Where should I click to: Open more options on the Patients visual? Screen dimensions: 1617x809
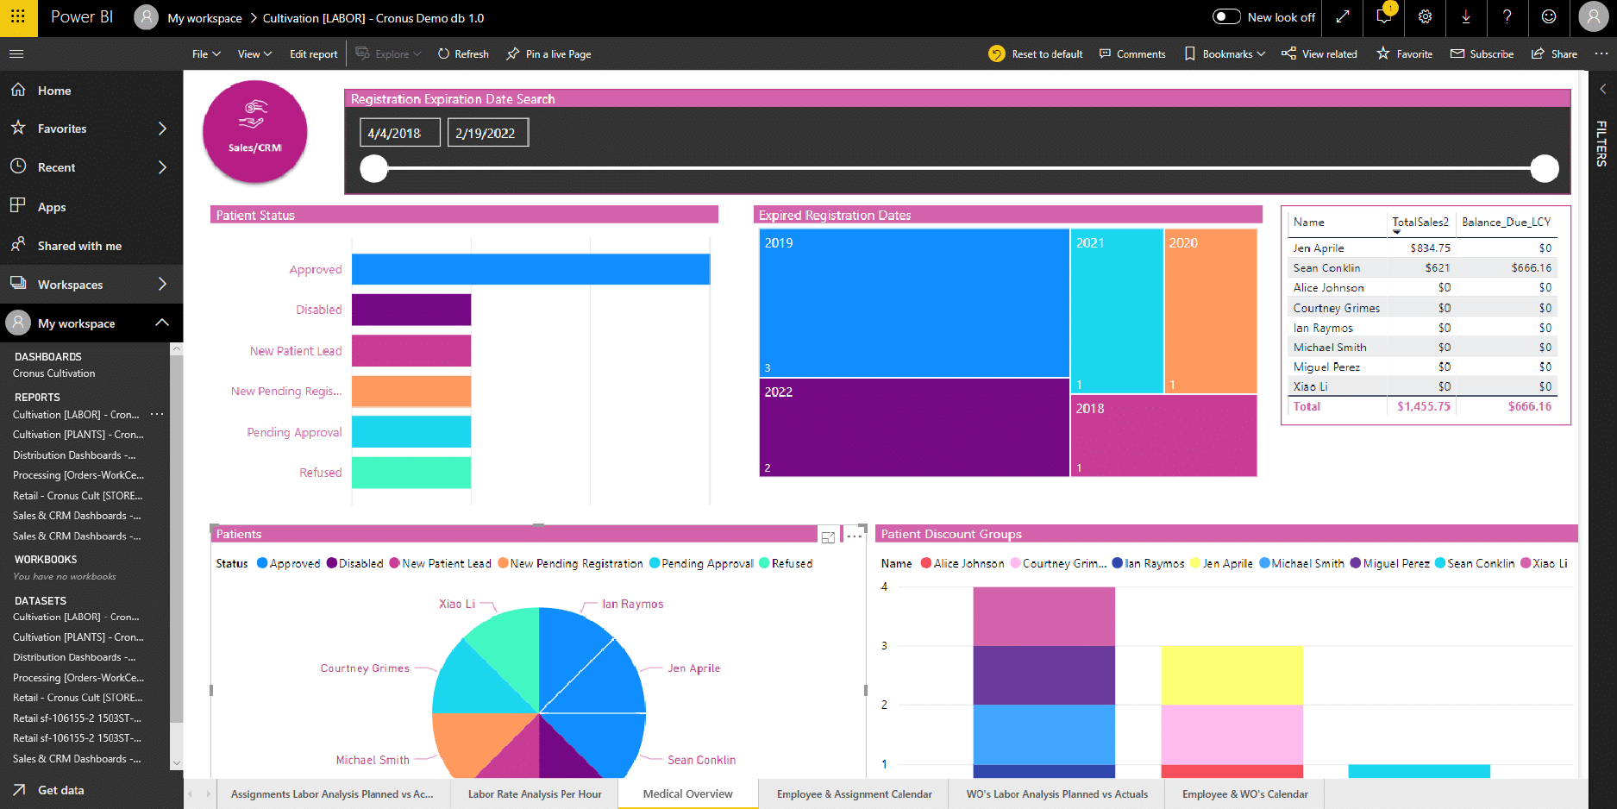(854, 535)
